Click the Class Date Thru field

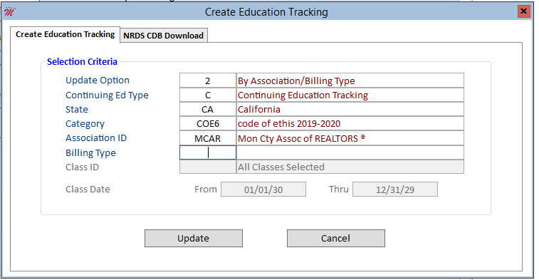coord(395,190)
